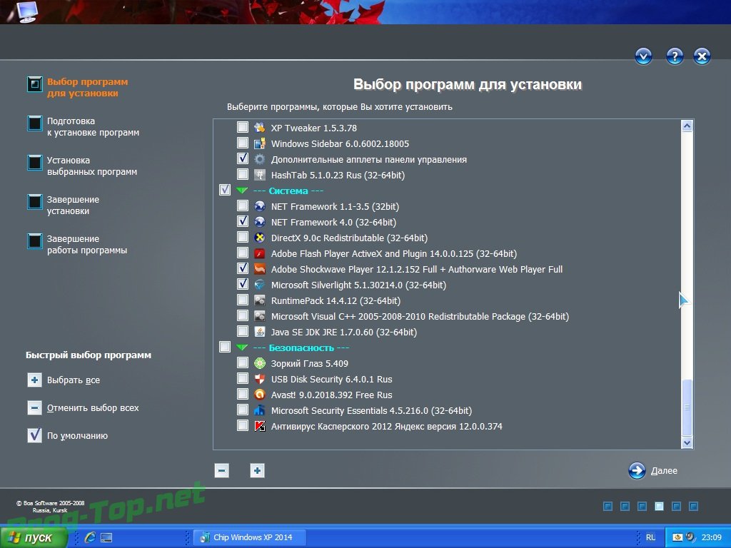731x548 pixels.
Task: Uncheck the Система group checkbox
Action: click(225, 190)
